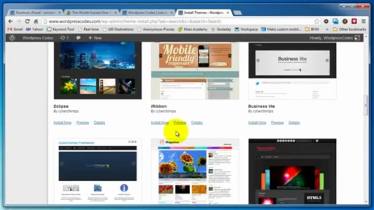The image size is (374, 210).
Task: Click the dark HTML5 theme thumbnail
Action: [x=292, y=171]
